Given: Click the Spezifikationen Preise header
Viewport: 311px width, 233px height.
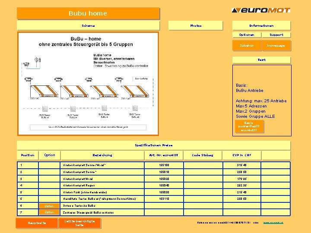Looking at the screenshot, I should tap(153, 145).
